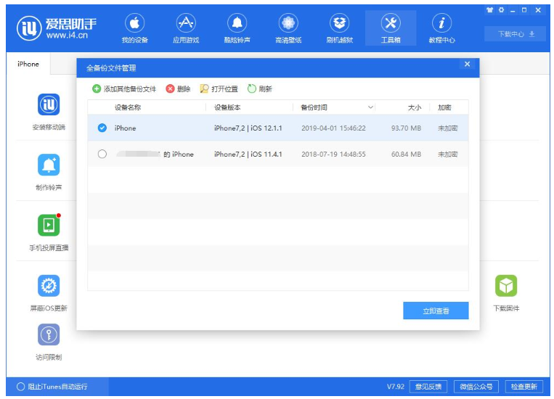
Task: Go to 酷炫铃声 ringtones section
Action: 237,28
